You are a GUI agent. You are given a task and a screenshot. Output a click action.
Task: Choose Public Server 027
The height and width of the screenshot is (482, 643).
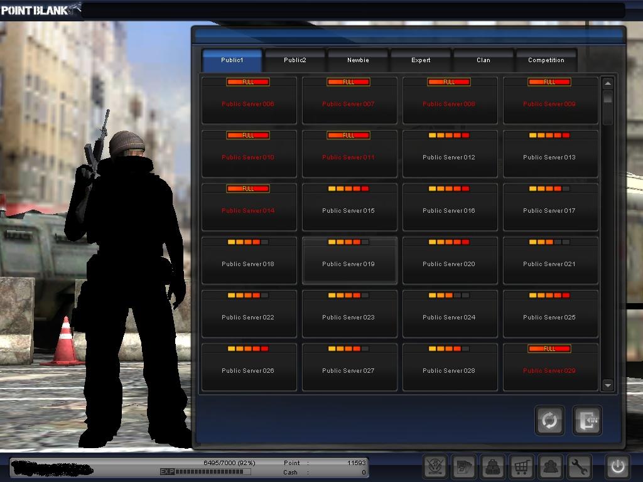tap(349, 367)
